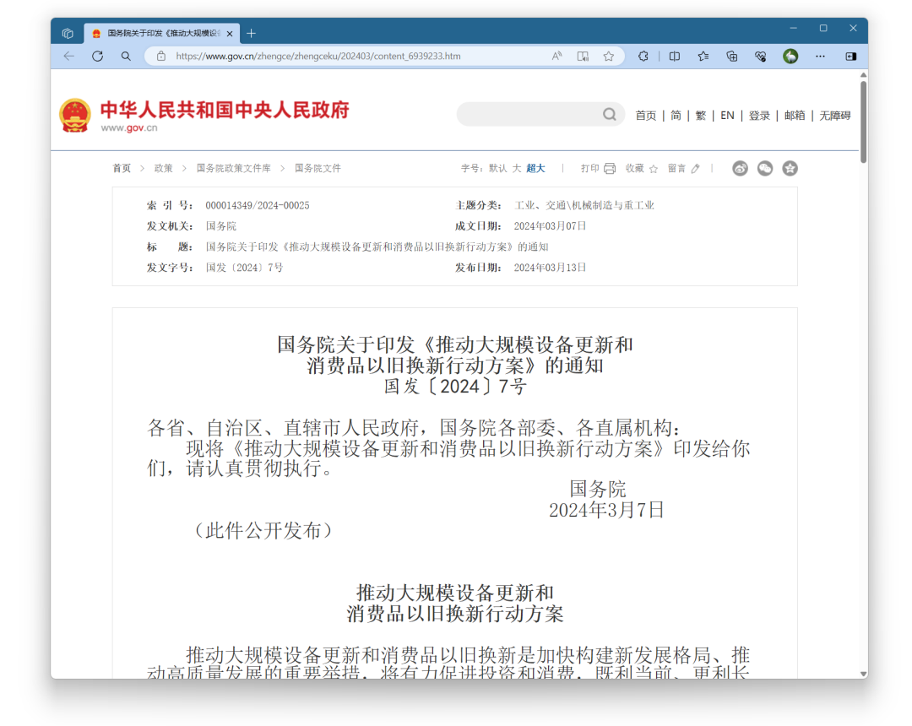Open a new browser tab
The height and width of the screenshot is (726, 912).
click(251, 34)
